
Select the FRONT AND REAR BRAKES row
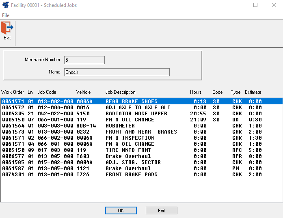(141, 132)
